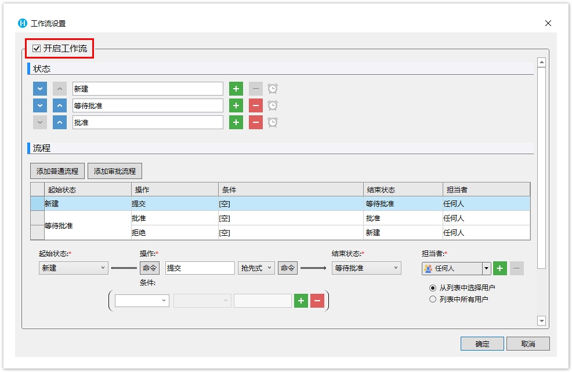
Task: Click the 操作 column header
Action: coord(174,190)
